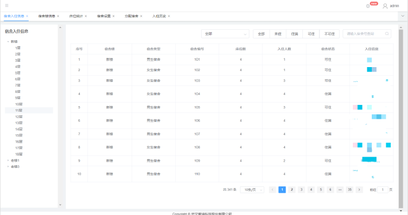Switch to the 入住历史 tab
Screen dimensions: 408x215
pyautogui.click(x=159, y=16)
